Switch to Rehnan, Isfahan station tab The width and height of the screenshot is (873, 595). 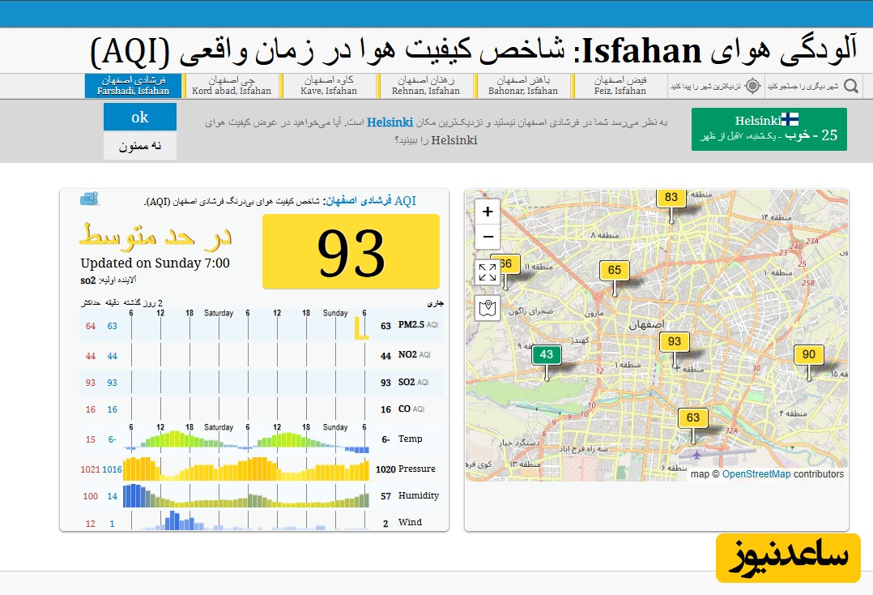pos(426,86)
